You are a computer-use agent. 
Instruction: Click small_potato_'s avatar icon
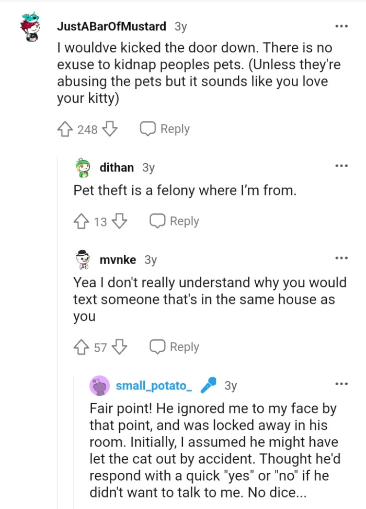99,386
